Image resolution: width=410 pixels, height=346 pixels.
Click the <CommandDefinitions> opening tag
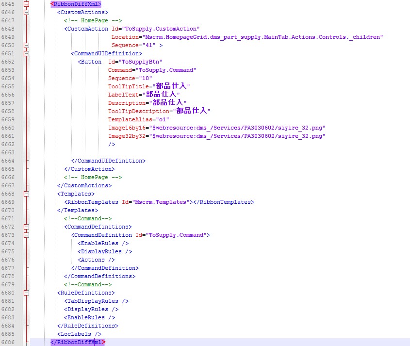pyautogui.click(x=98, y=227)
